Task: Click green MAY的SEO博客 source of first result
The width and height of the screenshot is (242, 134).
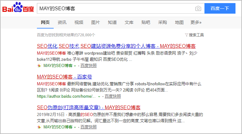Action: [x=58, y=66]
